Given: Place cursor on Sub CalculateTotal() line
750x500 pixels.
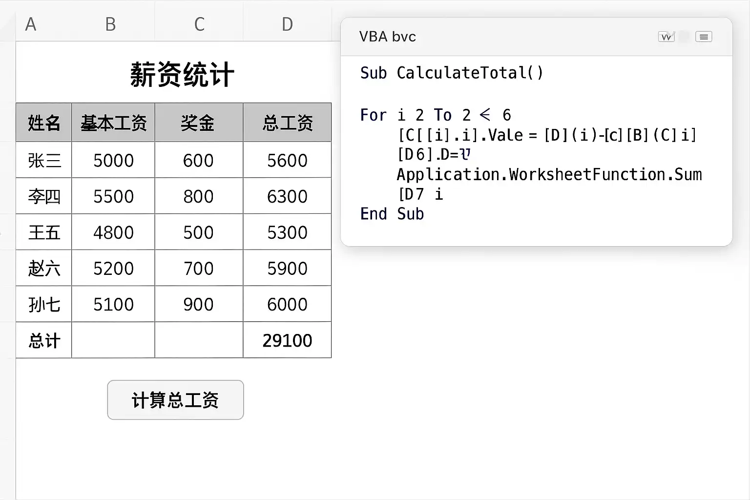Looking at the screenshot, I should click(x=451, y=73).
